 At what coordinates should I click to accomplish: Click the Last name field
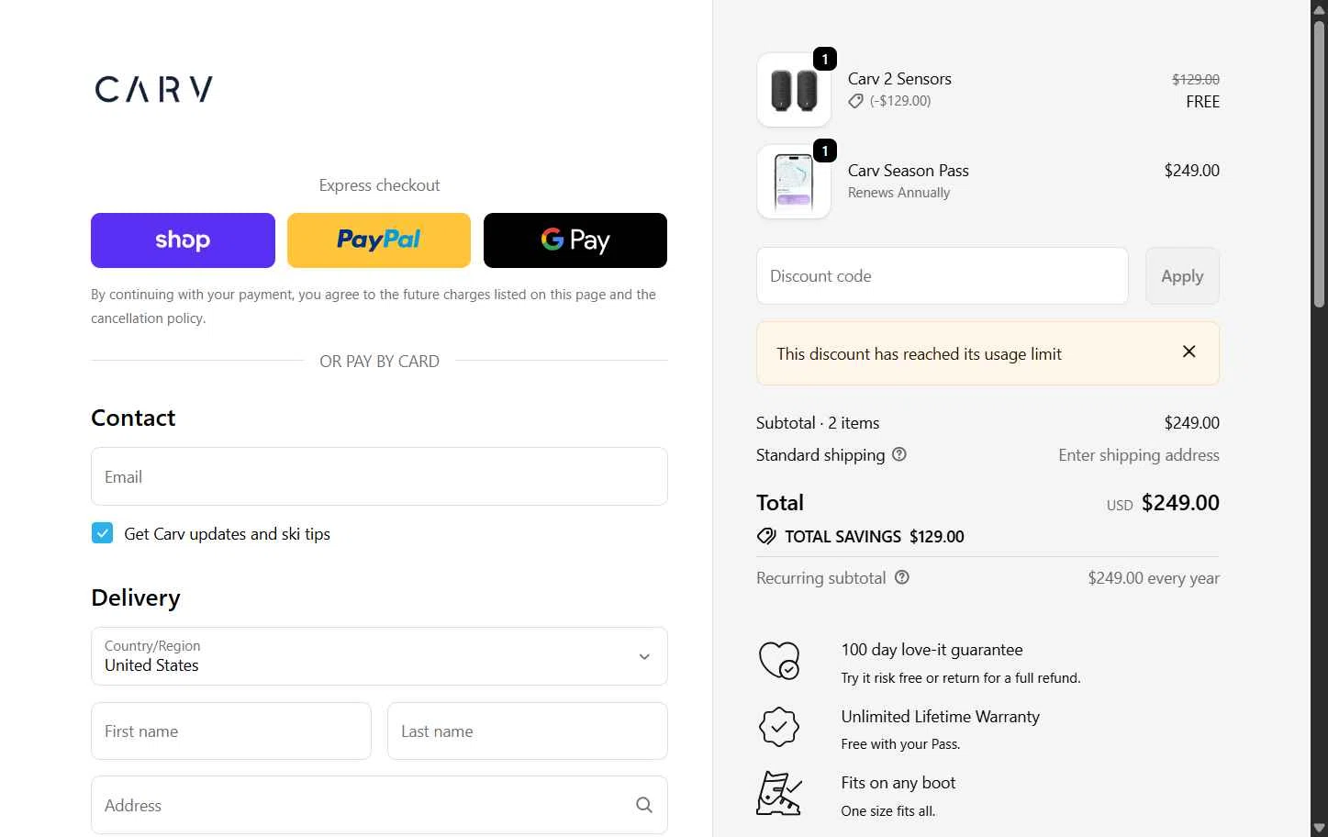click(528, 731)
